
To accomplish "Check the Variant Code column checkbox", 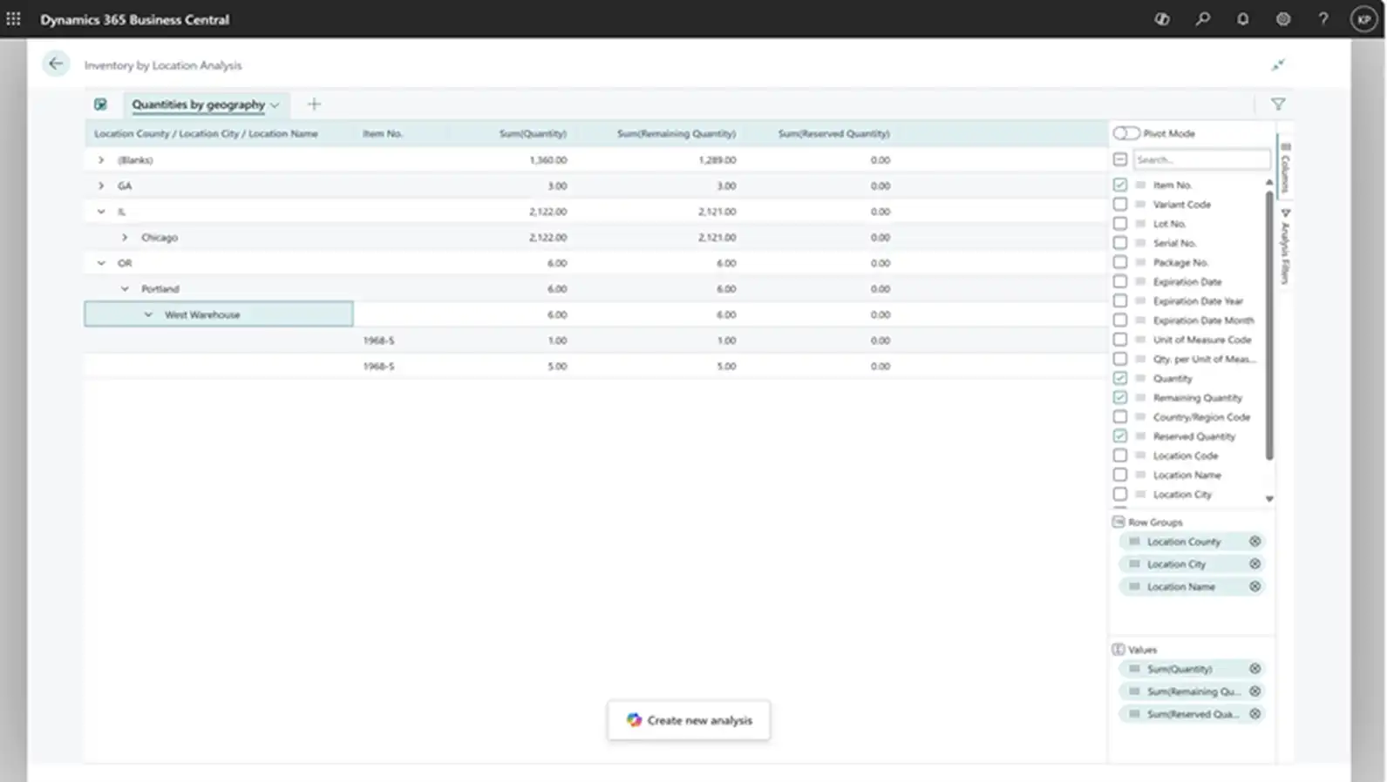I will (x=1119, y=204).
